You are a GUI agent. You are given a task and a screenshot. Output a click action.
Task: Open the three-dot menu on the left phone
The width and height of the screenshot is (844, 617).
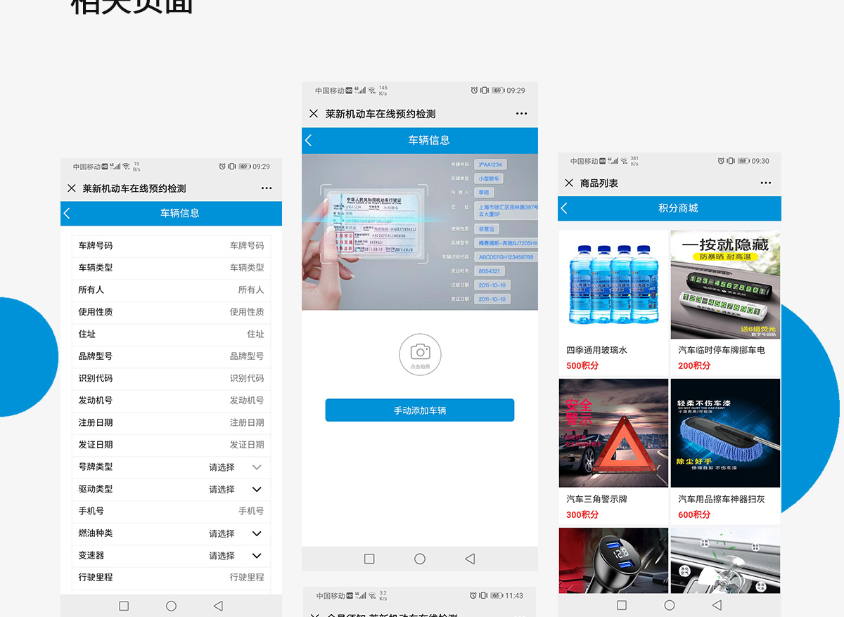pyautogui.click(x=267, y=188)
